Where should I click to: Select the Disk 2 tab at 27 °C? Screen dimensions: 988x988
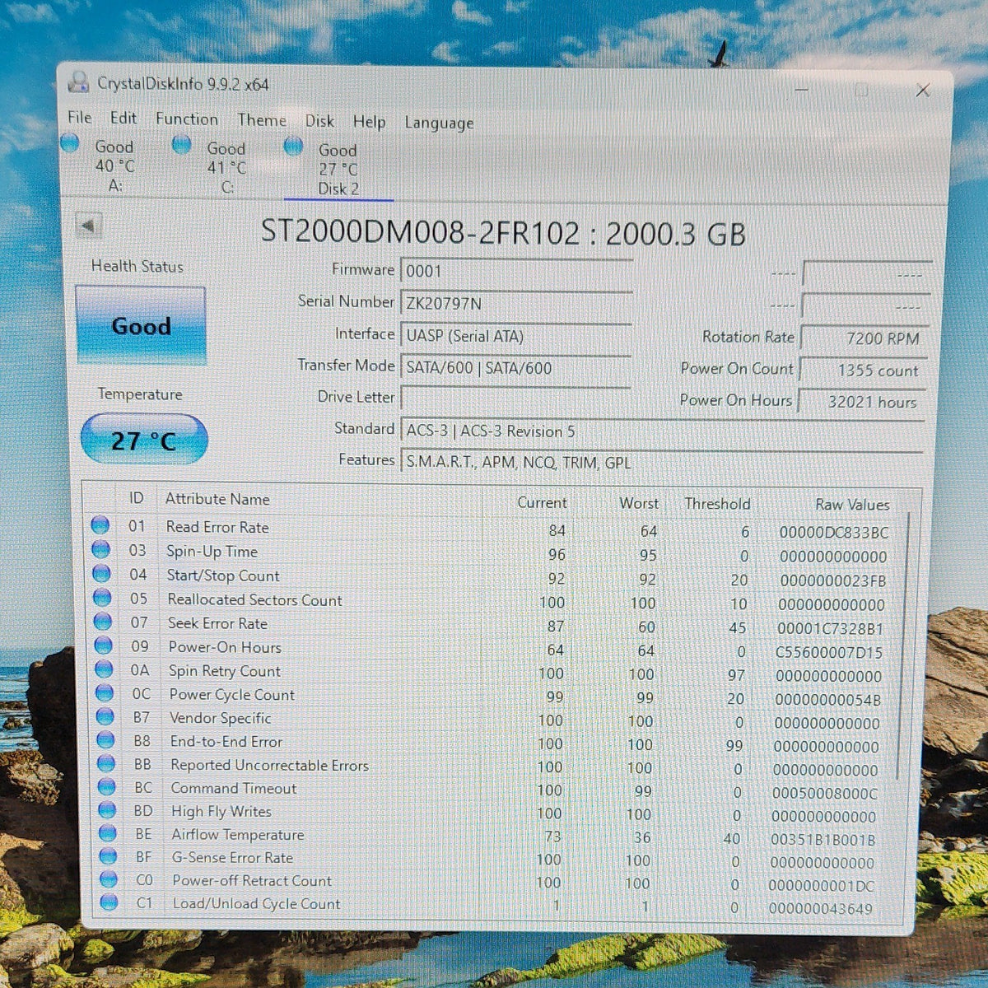click(x=338, y=169)
